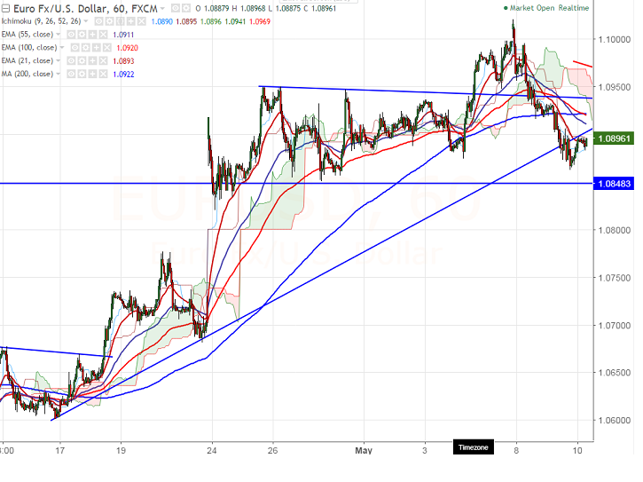The width and height of the screenshot is (643, 482).
Task: Hide the EMA (55, close) line
Action: coord(71,35)
